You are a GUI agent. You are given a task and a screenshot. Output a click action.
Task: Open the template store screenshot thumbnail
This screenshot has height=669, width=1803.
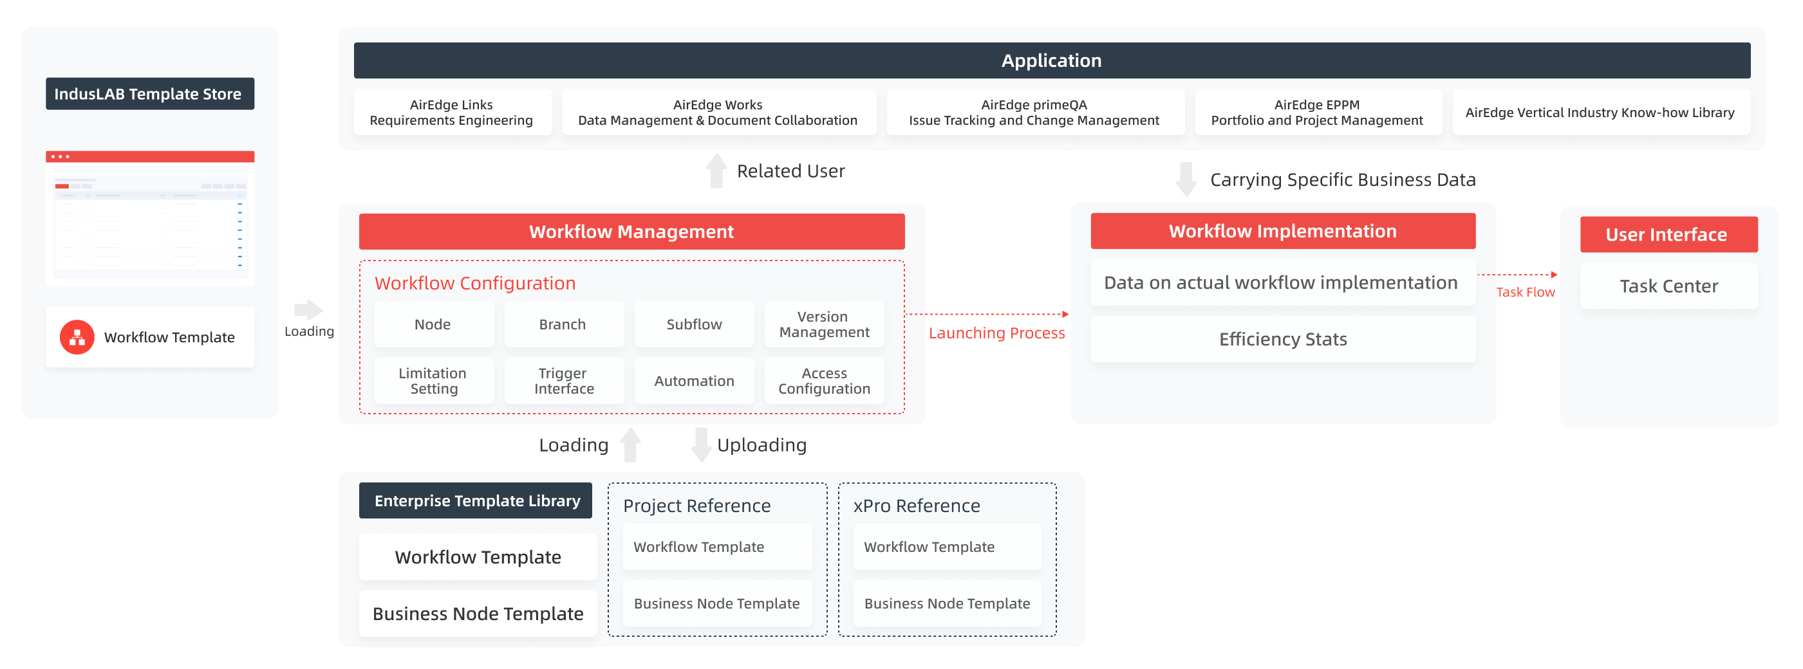click(x=150, y=217)
